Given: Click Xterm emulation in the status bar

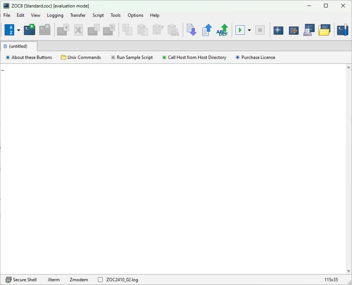Looking at the screenshot, I should tap(53, 280).
